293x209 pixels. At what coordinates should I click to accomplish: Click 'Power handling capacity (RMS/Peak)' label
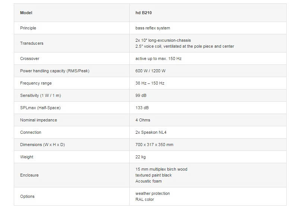tap(55, 71)
